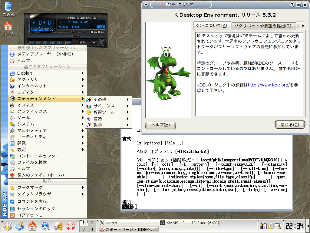Toggle shuffle (RAND.) in XMMS

pyautogui.click(x=83, y=42)
